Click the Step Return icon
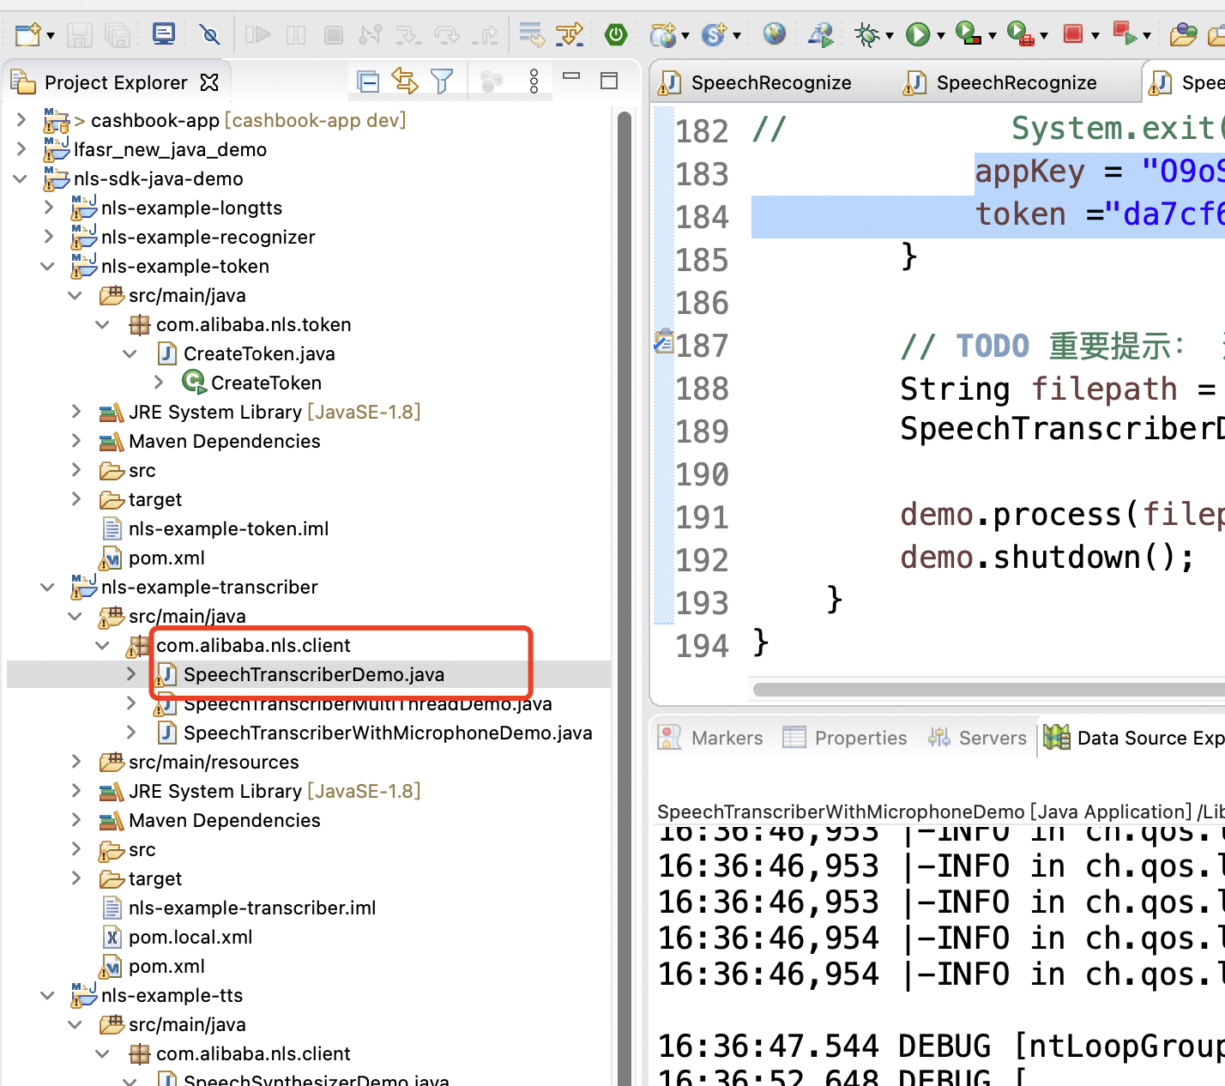1225x1086 pixels. click(x=486, y=34)
